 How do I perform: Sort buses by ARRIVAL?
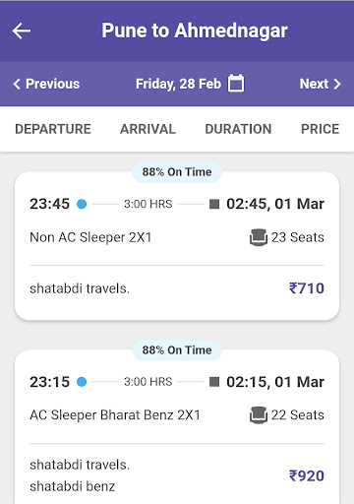click(x=147, y=129)
